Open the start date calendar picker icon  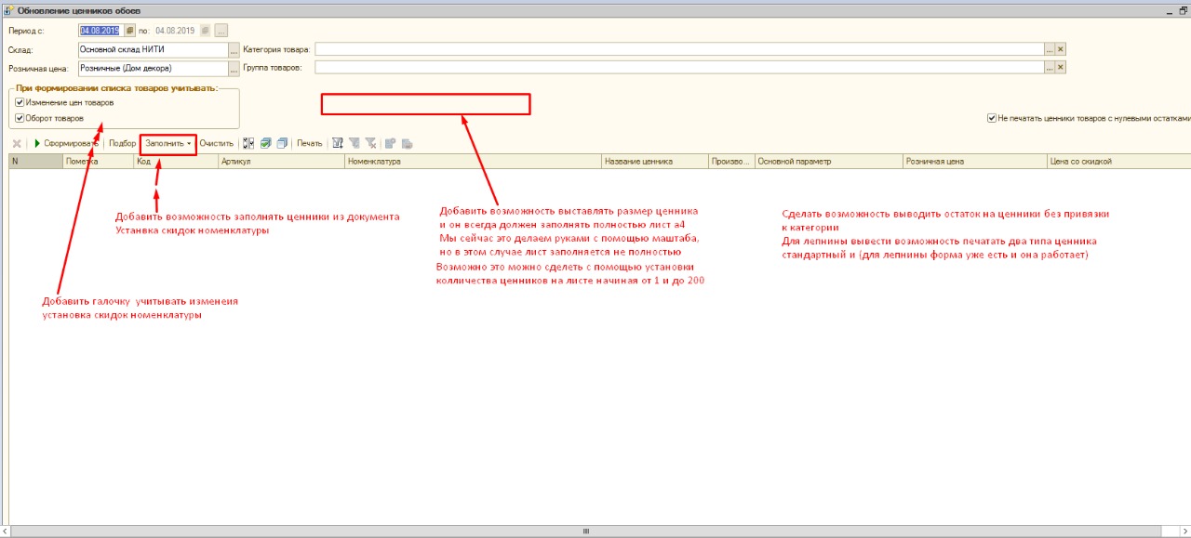click(130, 31)
